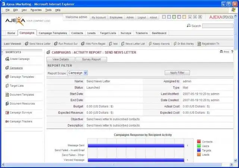Click the Search magnifier icon

click(189, 26)
